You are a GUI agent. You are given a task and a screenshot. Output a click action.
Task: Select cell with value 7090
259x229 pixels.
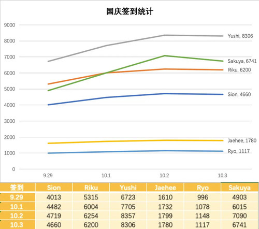[x=240, y=216]
